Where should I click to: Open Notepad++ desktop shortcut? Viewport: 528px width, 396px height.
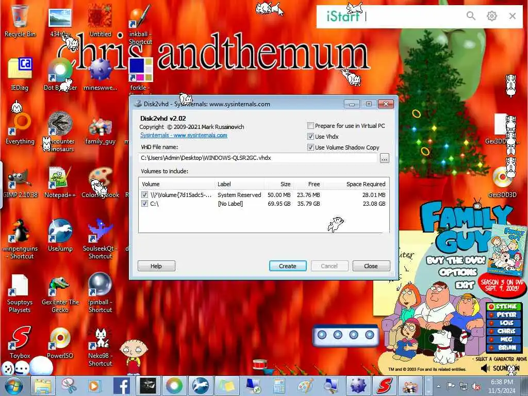(x=60, y=182)
